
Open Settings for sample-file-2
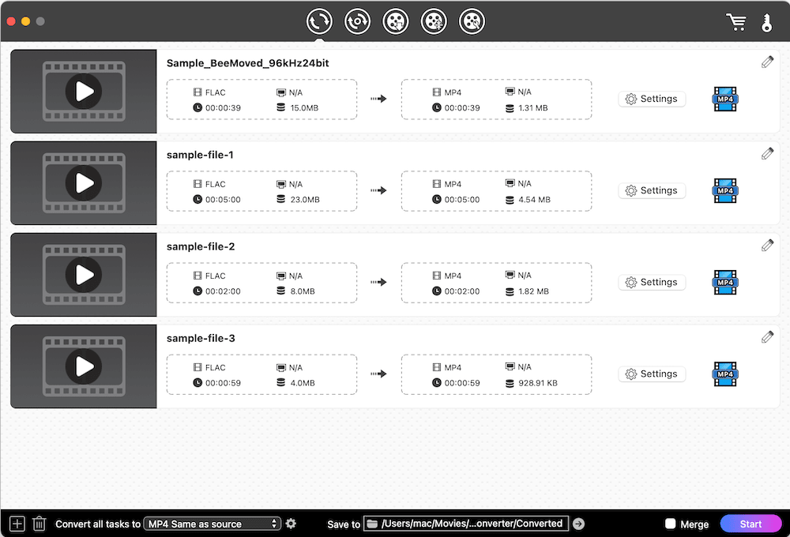(652, 282)
